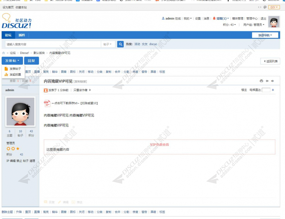
Task: Click the 发起投票 bar-chart icon
Action: (x=6, y=75)
